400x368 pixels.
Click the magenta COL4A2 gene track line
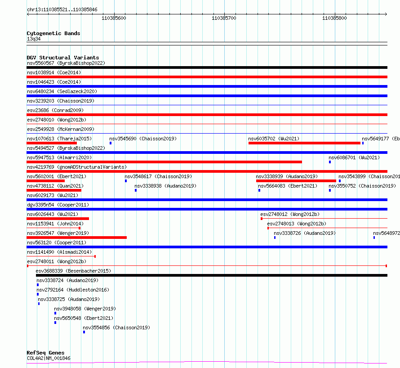[x=207, y=362]
